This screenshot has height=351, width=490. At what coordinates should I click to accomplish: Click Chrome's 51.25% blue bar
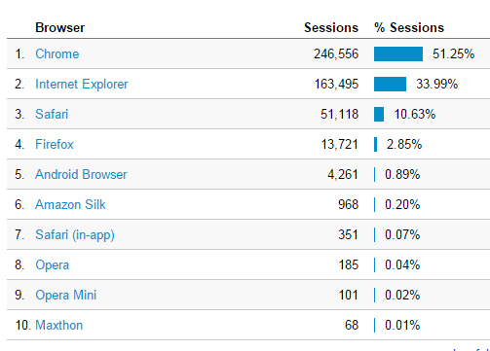point(398,53)
